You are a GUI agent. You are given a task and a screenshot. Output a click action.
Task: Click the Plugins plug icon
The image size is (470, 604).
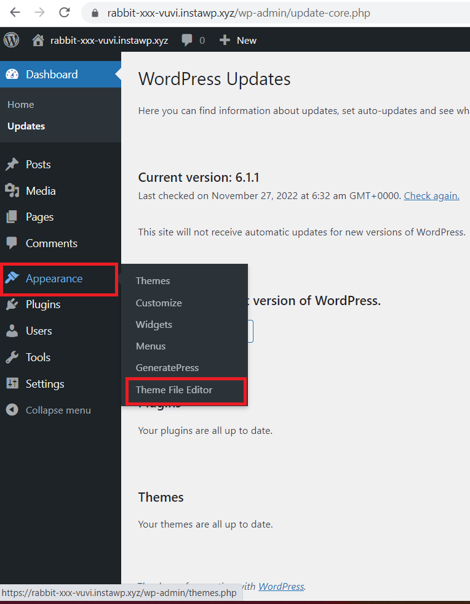coord(12,304)
